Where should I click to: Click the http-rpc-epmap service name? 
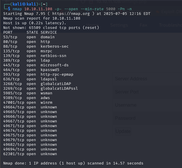pyautogui.click(x=57, y=75)
